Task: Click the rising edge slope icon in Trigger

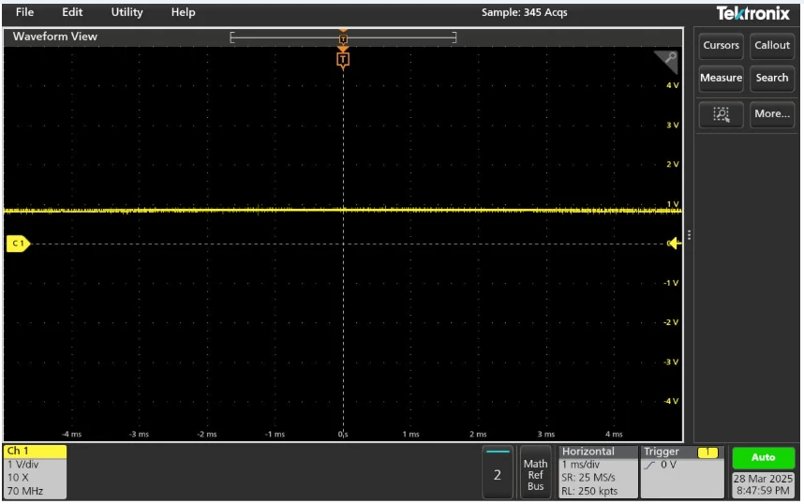Action: (649, 465)
